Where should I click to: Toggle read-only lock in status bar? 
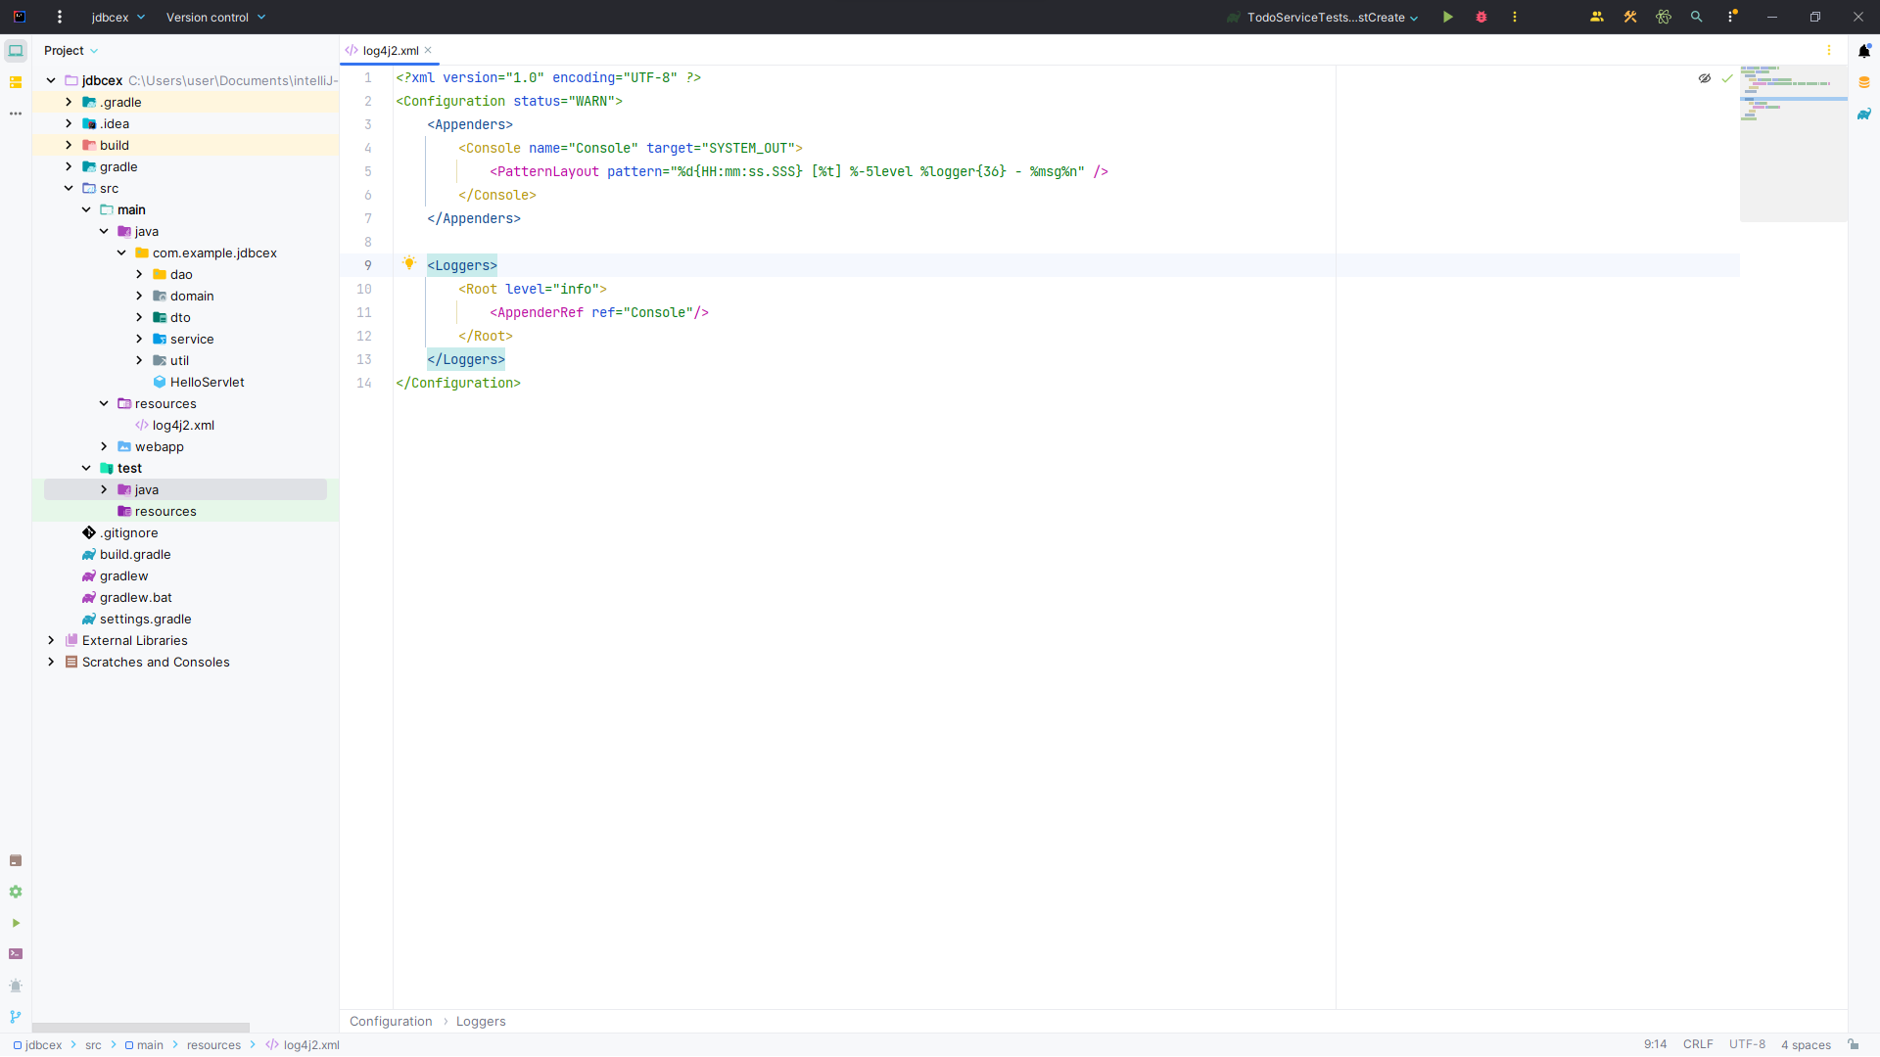pos(1854,1044)
